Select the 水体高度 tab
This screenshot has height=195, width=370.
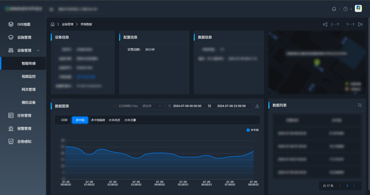(115, 120)
